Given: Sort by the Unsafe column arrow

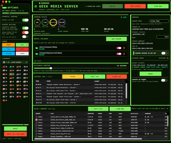Looking at the screenshot, I should (48, 113).
